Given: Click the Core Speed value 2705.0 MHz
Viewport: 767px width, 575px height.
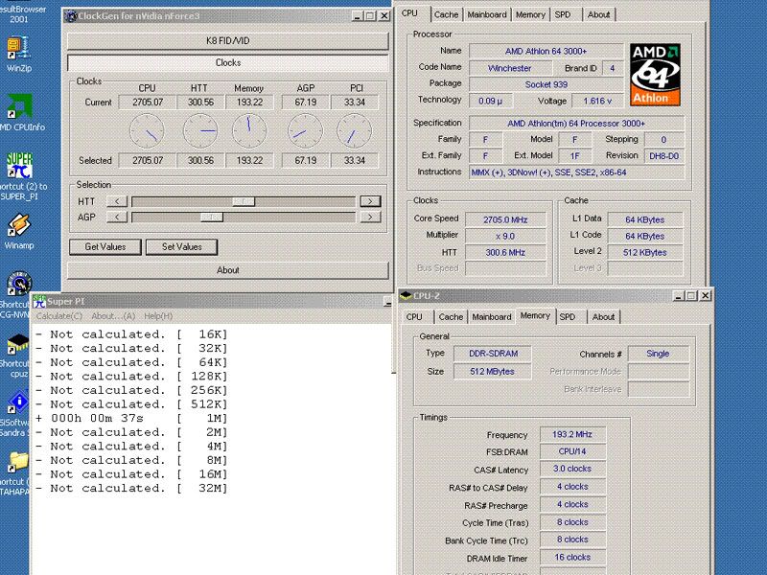Looking at the screenshot, I should coord(505,219).
